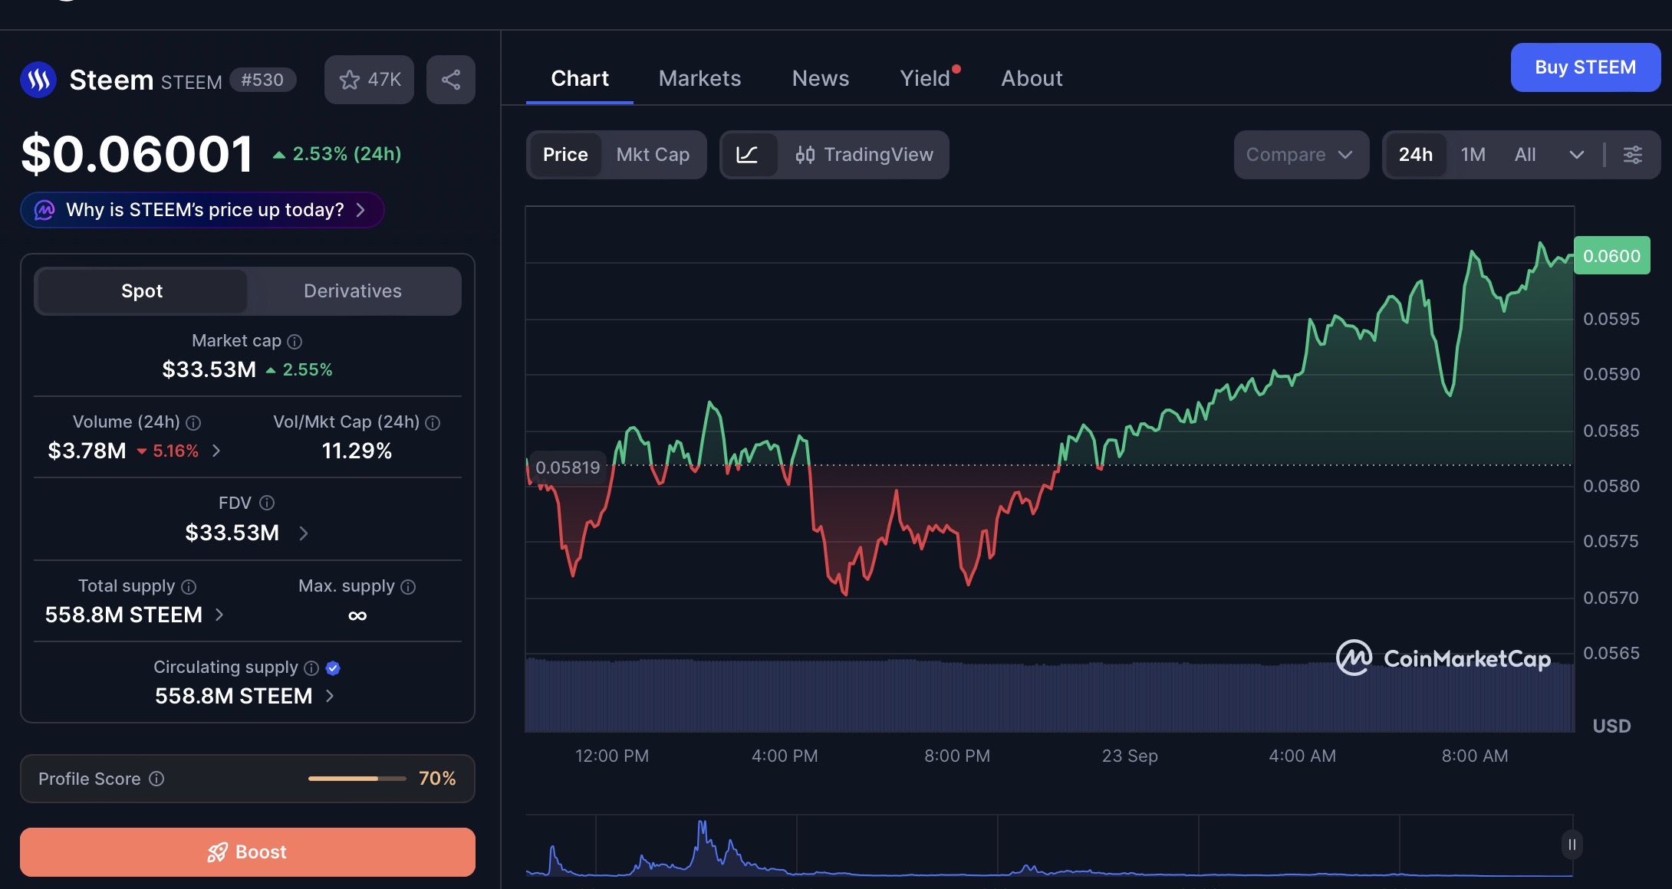The image size is (1672, 889).
Task: Open the Compare dropdown
Action: coord(1302,155)
